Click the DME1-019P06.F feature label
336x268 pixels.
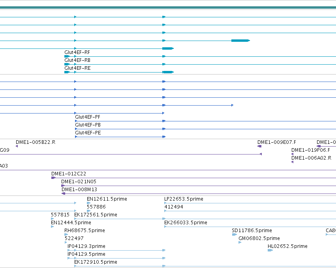click(x=311, y=150)
